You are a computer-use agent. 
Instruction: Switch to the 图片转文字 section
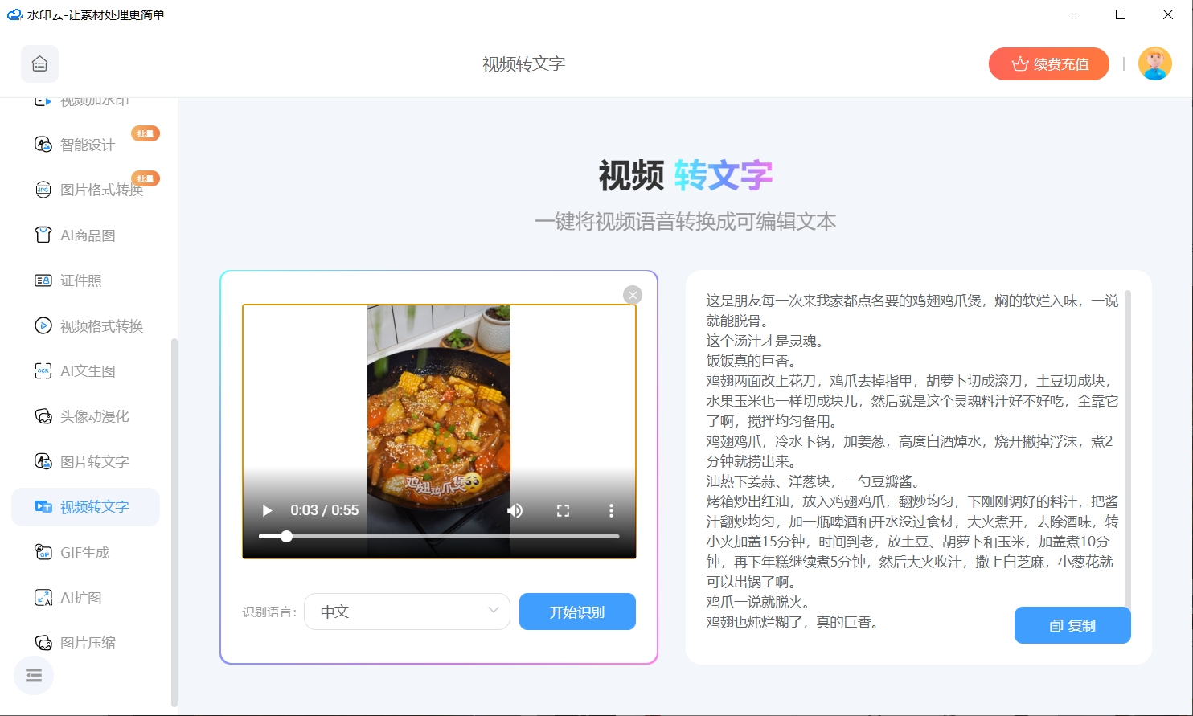point(87,461)
